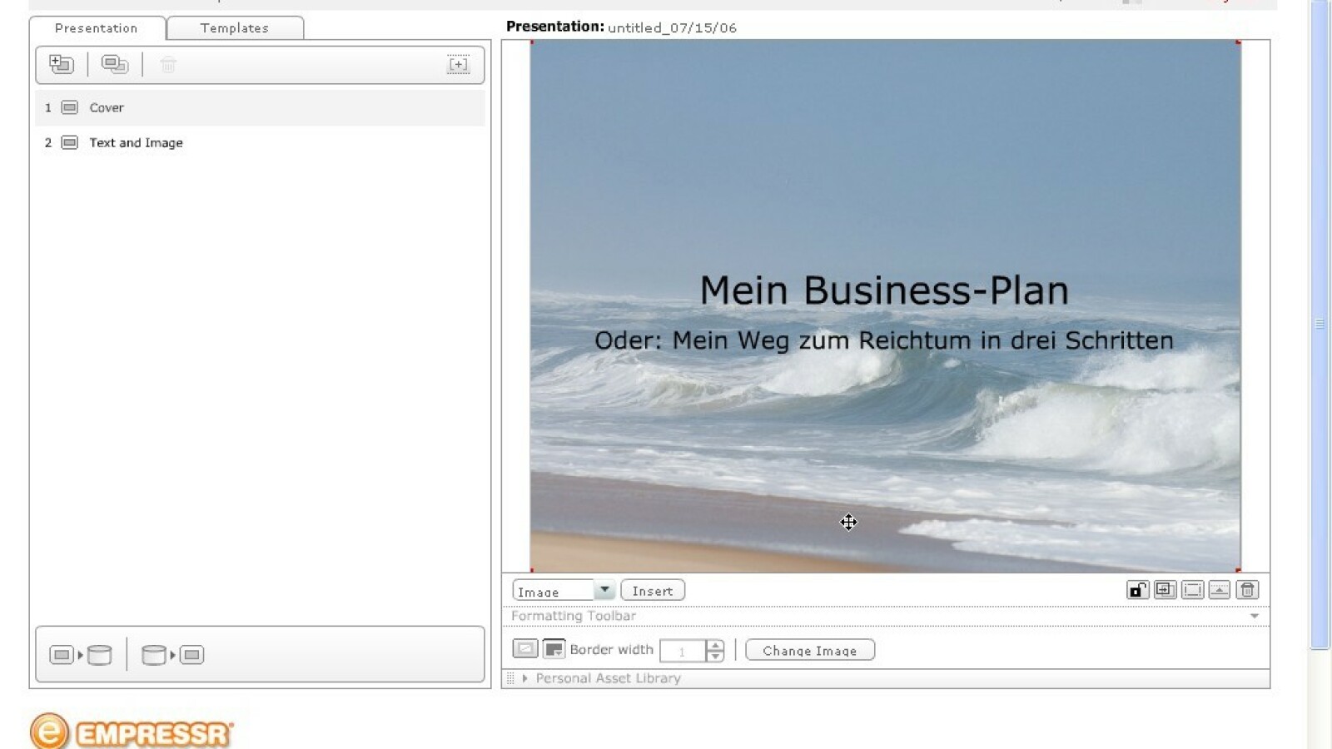Click the dashed-frame icon beside the trash
The image size is (1332, 749).
[1192, 590]
